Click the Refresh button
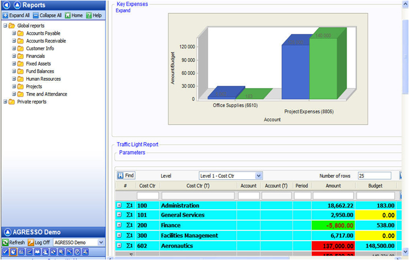The height and width of the screenshot is (260, 409). coord(14,242)
